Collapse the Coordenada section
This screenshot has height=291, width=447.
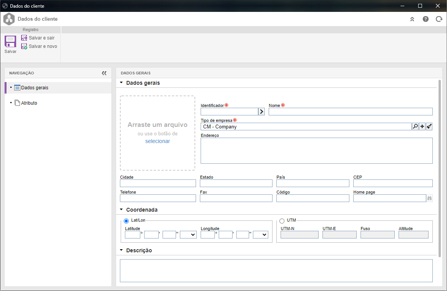pyautogui.click(x=121, y=210)
